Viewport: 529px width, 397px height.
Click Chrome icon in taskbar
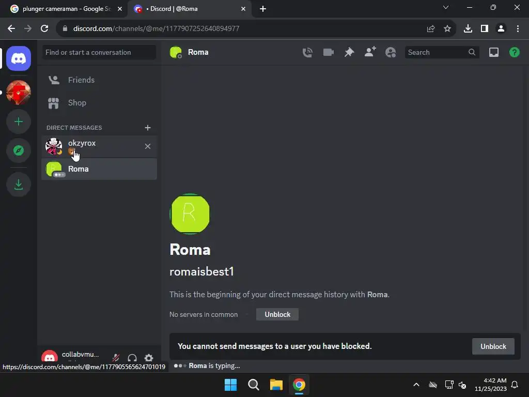tap(299, 385)
